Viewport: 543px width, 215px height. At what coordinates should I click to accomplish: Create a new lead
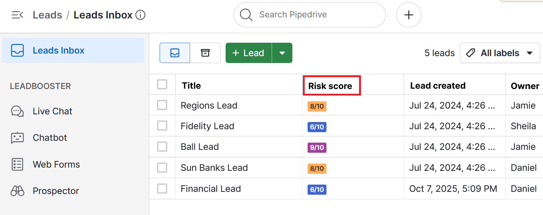(248, 52)
